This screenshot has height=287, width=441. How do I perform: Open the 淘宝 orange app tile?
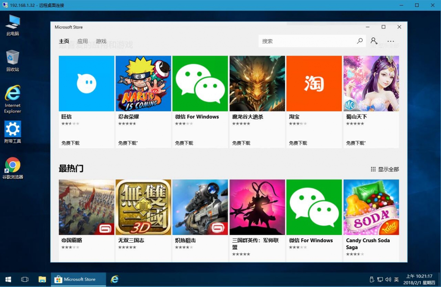click(x=314, y=83)
